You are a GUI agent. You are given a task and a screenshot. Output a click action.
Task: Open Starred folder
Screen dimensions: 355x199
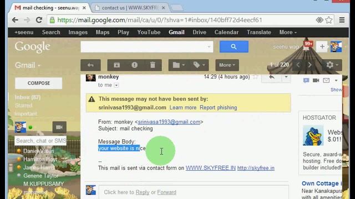pos(23,106)
